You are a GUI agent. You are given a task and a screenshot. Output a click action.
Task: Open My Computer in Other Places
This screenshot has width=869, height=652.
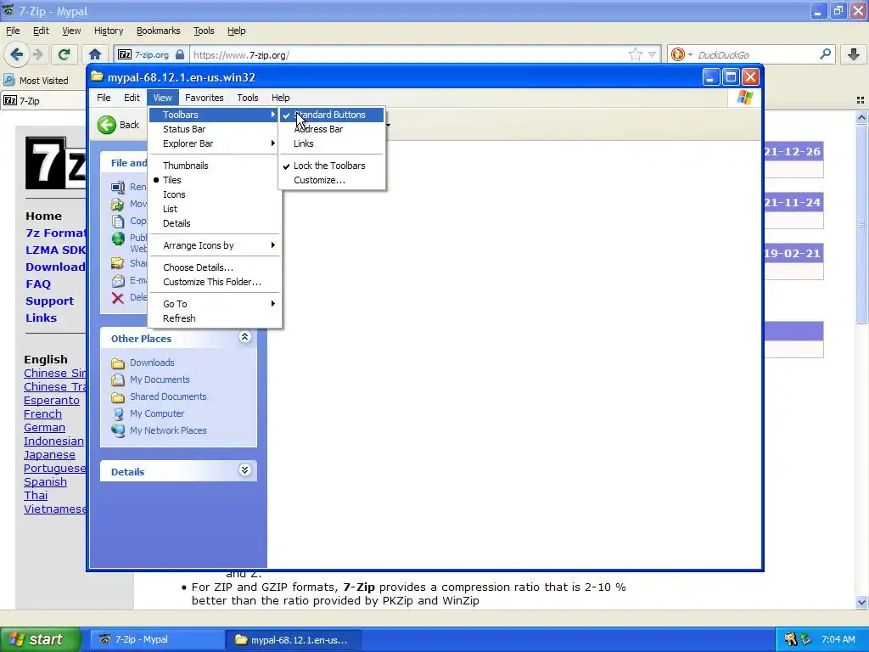point(157,413)
